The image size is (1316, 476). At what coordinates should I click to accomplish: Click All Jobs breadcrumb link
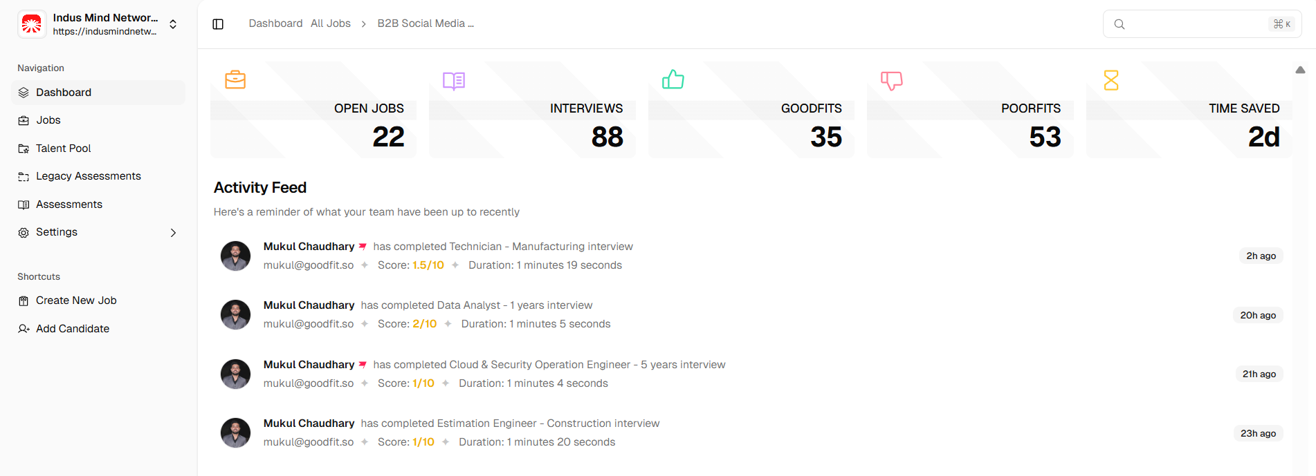[331, 23]
